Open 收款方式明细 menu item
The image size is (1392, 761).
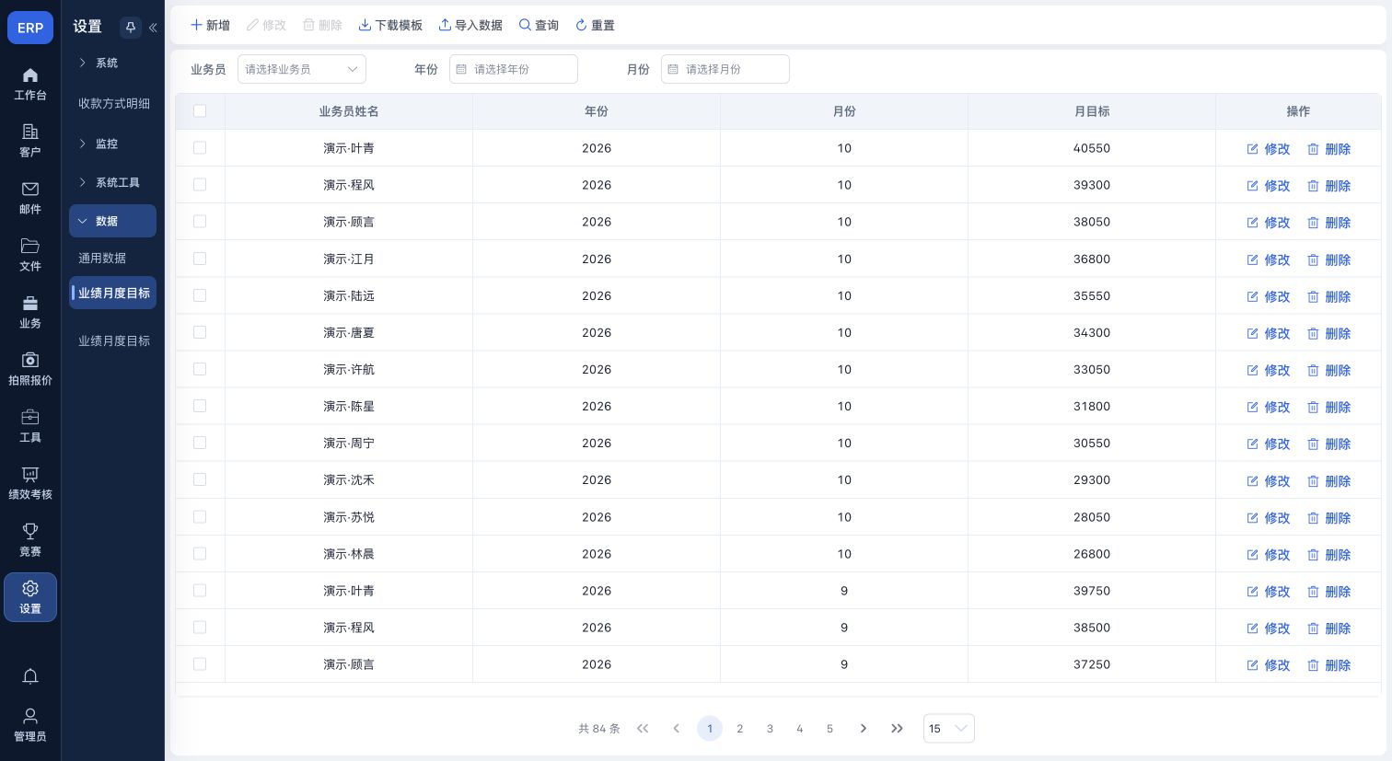tap(114, 103)
